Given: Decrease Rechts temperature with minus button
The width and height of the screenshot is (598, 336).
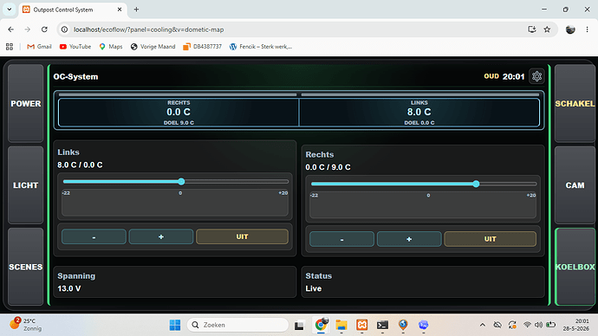Looking at the screenshot, I should pos(341,239).
